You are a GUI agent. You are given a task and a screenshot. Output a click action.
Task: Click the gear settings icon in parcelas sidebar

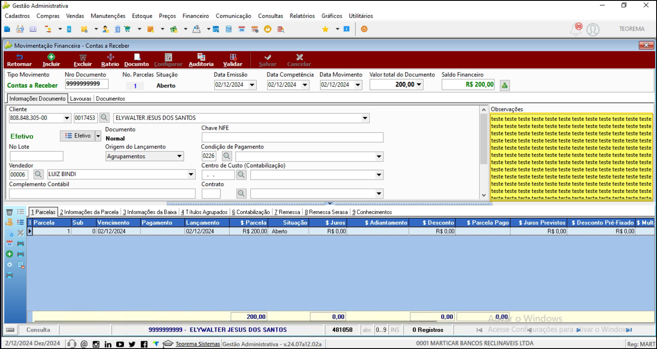point(9,264)
